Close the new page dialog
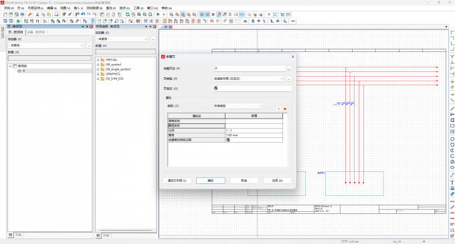 [x=293, y=57]
